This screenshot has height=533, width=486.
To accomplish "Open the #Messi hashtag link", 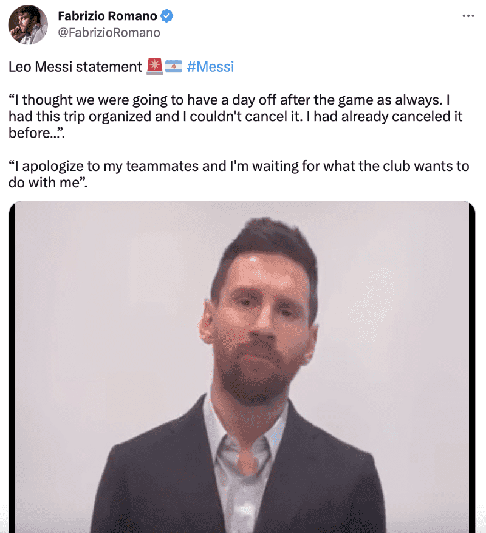I will point(210,66).
